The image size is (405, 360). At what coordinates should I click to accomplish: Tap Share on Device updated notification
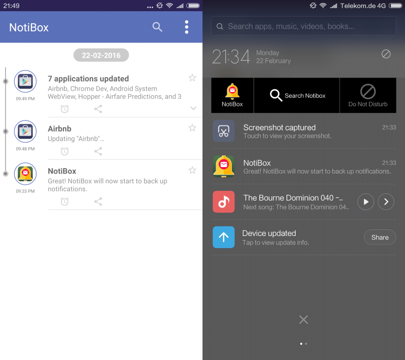point(380,237)
